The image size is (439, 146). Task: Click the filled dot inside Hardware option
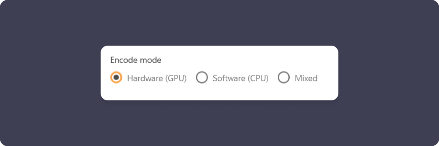click(x=116, y=77)
